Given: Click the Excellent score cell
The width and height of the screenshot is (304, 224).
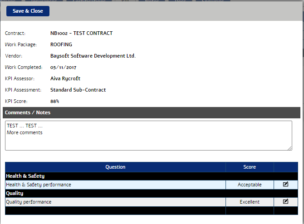Looking at the screenshot, I should [250, 202].
